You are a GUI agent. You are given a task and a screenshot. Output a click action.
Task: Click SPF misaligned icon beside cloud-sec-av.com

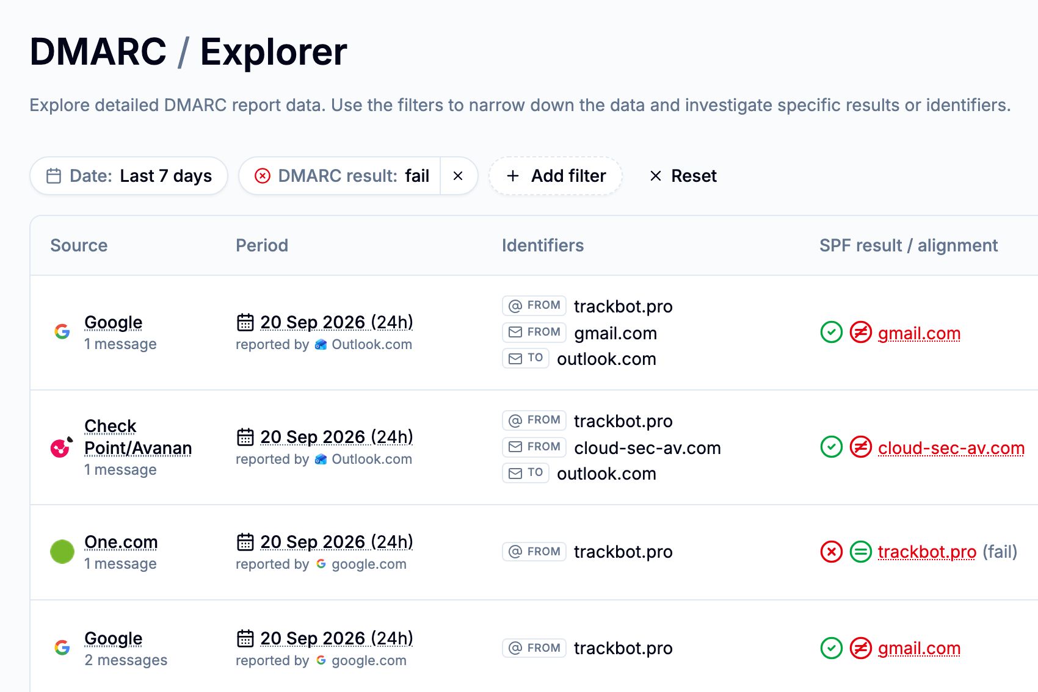coord(861,447)
